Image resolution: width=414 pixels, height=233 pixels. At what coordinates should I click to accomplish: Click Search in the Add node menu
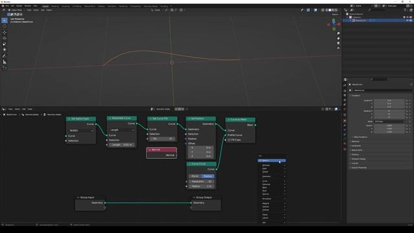point(272,161)
